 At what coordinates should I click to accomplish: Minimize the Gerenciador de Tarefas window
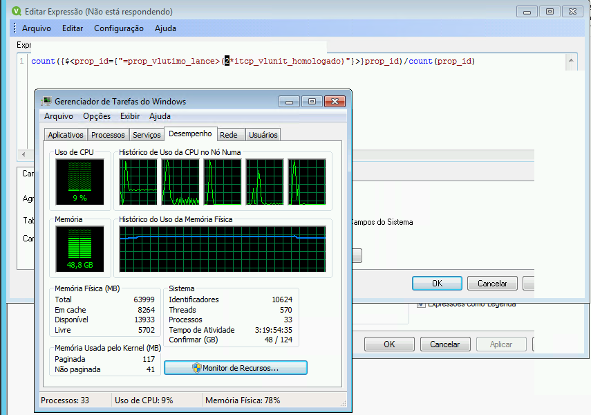[290, 102]
